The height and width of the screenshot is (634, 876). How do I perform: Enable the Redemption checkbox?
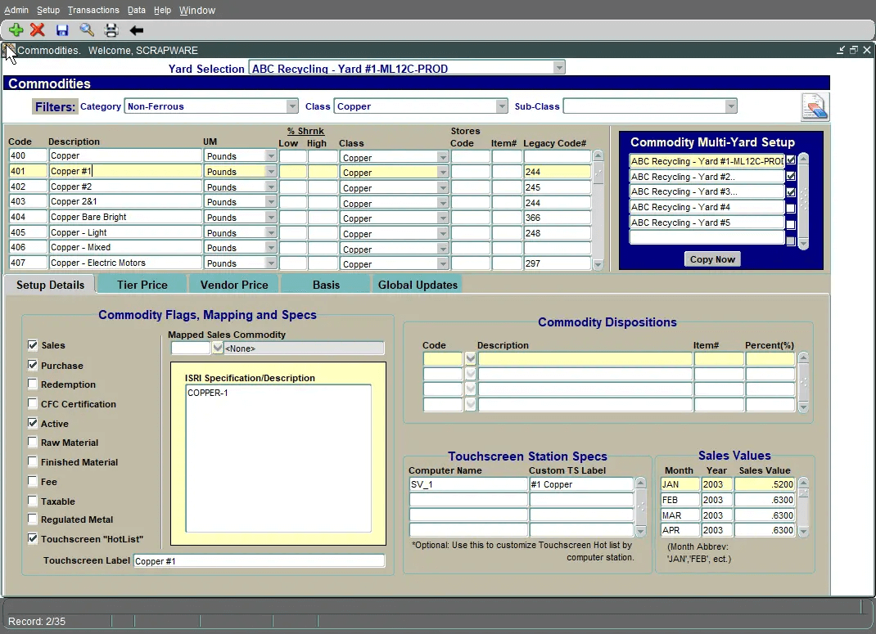(x=32, y=384)
